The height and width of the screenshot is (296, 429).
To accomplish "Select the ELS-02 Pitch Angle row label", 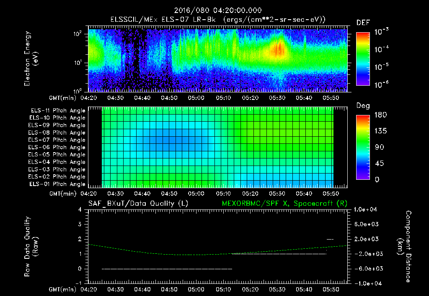I will coord(57,177).
